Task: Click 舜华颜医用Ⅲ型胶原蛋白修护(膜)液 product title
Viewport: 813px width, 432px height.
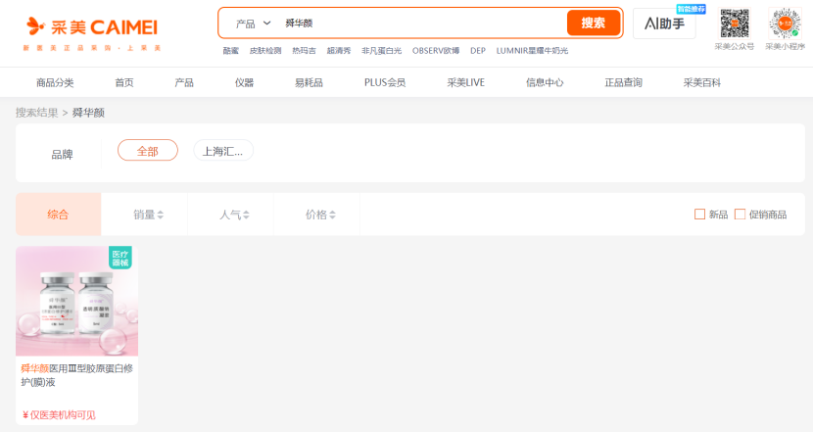Action: coord(76,375)
